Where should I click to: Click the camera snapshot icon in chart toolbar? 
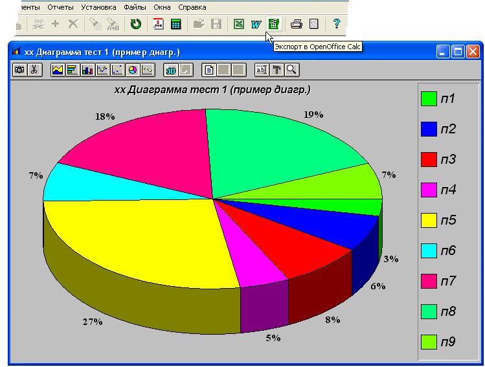[19, 70]
